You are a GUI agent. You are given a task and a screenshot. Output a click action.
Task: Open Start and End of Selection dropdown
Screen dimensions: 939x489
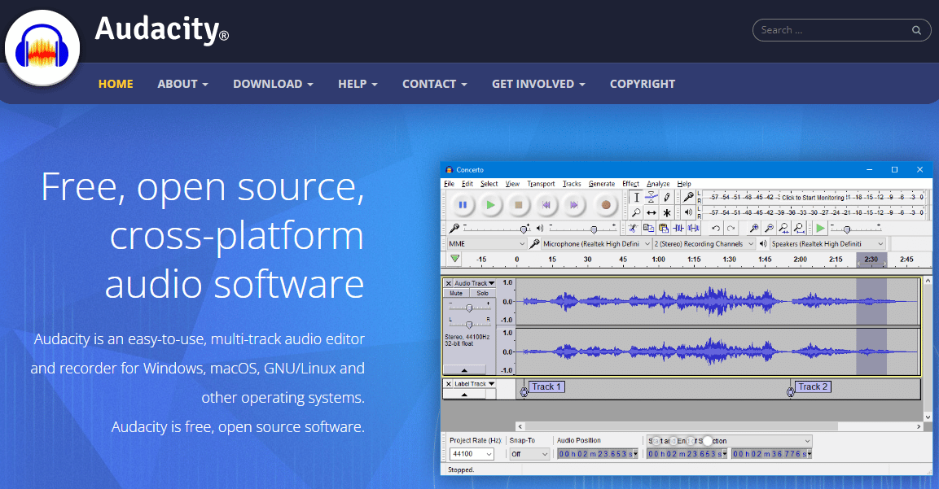[729, 440]
